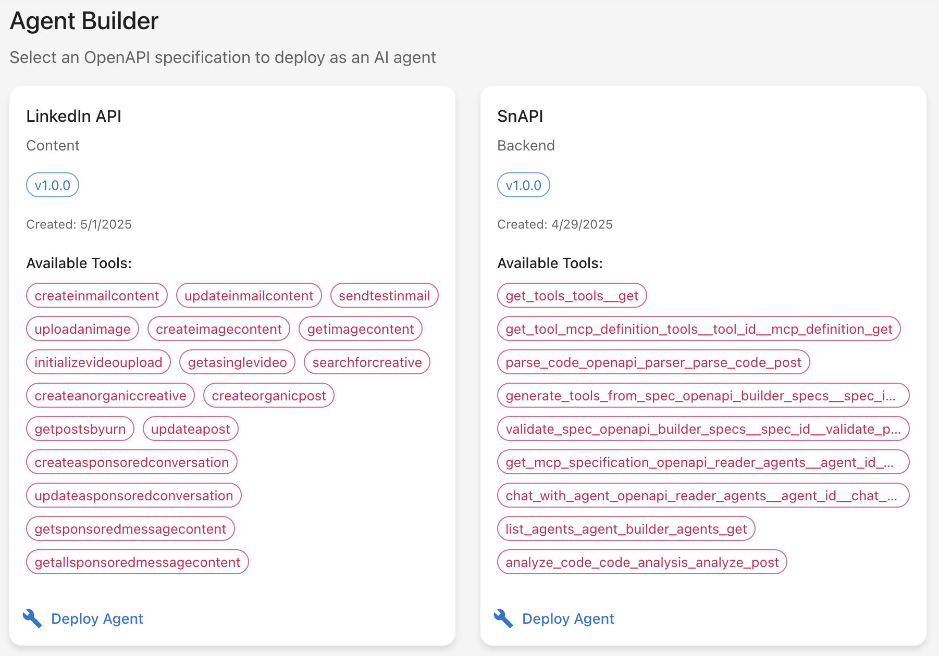The width and height of the screenshot is (939, 656).
Task: Open the LinkedIn API card title
Action: tap(74, 116)
